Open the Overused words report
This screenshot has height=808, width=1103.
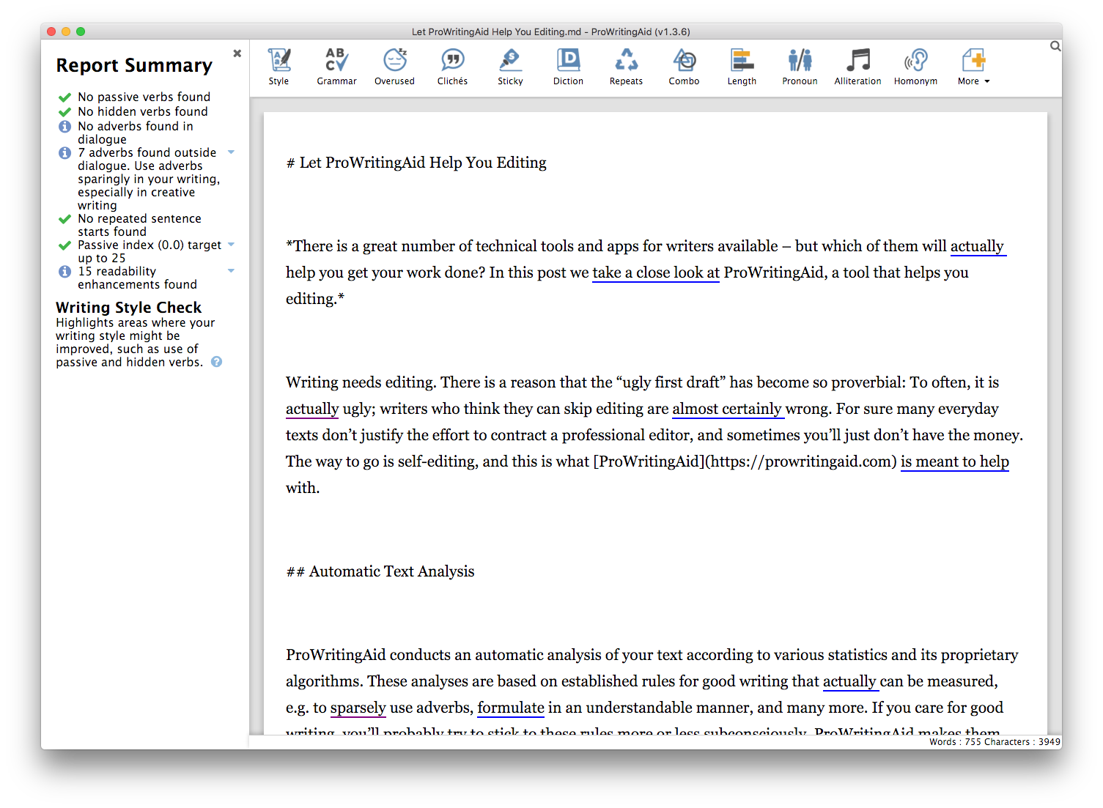(394, 67)
